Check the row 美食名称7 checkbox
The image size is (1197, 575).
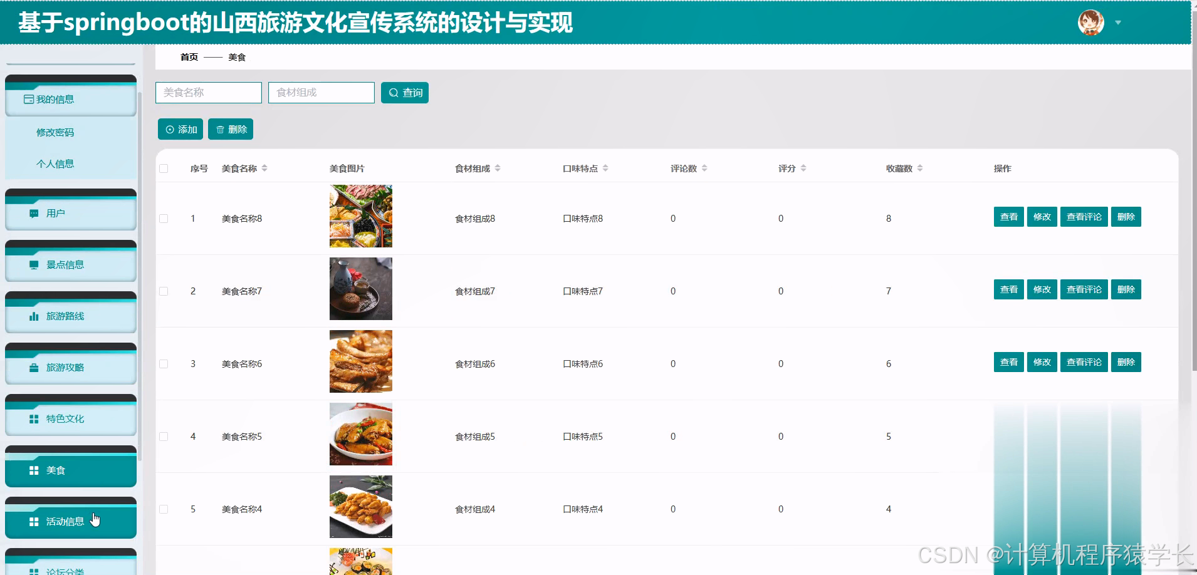(x=164, y=291)
